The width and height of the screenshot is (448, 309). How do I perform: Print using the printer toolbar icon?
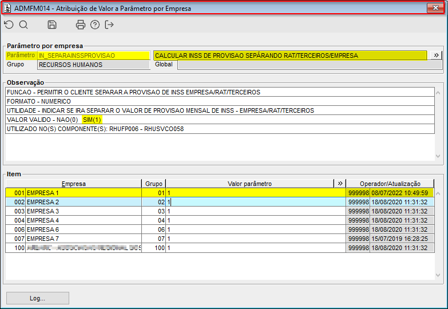(80, 25)
